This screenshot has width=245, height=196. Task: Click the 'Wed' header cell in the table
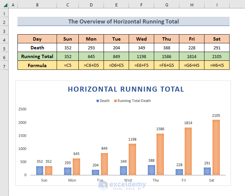(x=141, y=39)
